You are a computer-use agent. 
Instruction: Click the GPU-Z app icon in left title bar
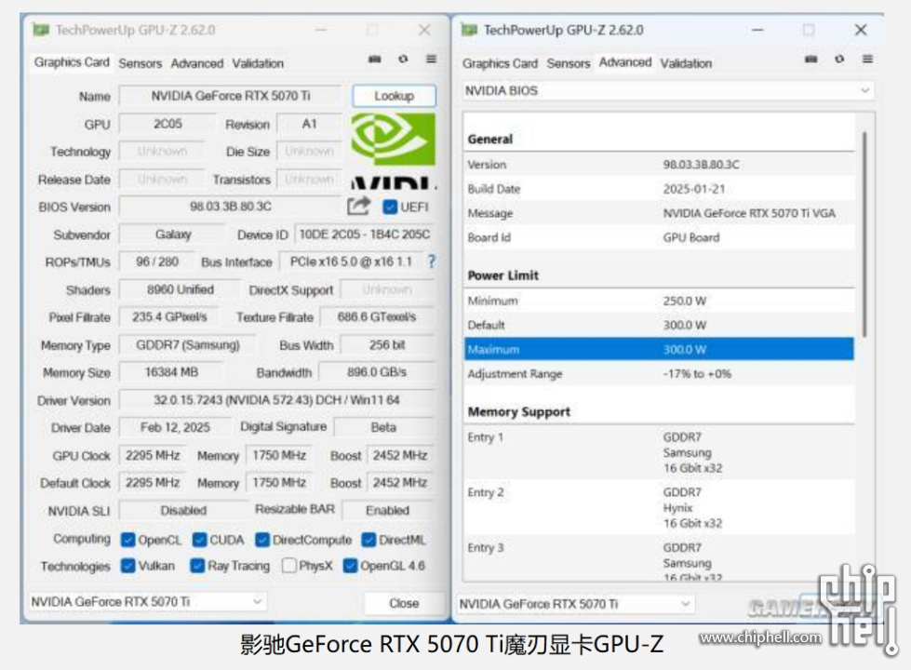point(41,30)
